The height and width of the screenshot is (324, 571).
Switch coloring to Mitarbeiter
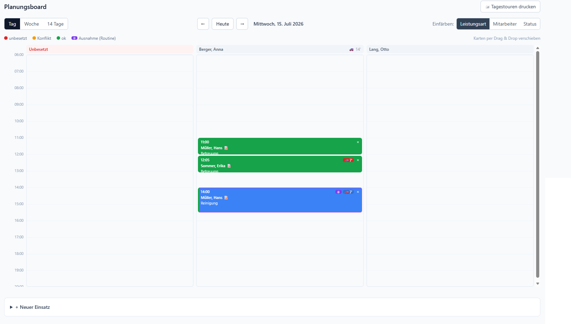tap(505, 24)
